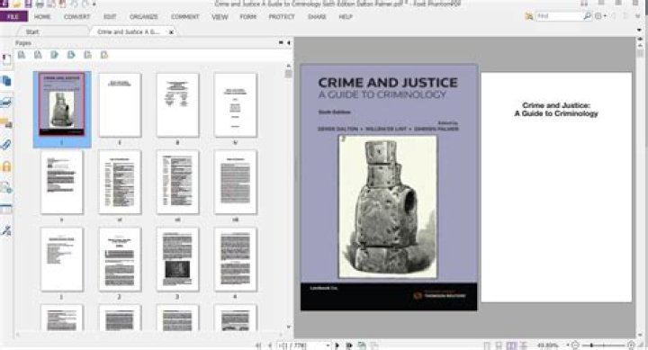
Task: Open the Security padlock sidebar icon
Action: 6,166
